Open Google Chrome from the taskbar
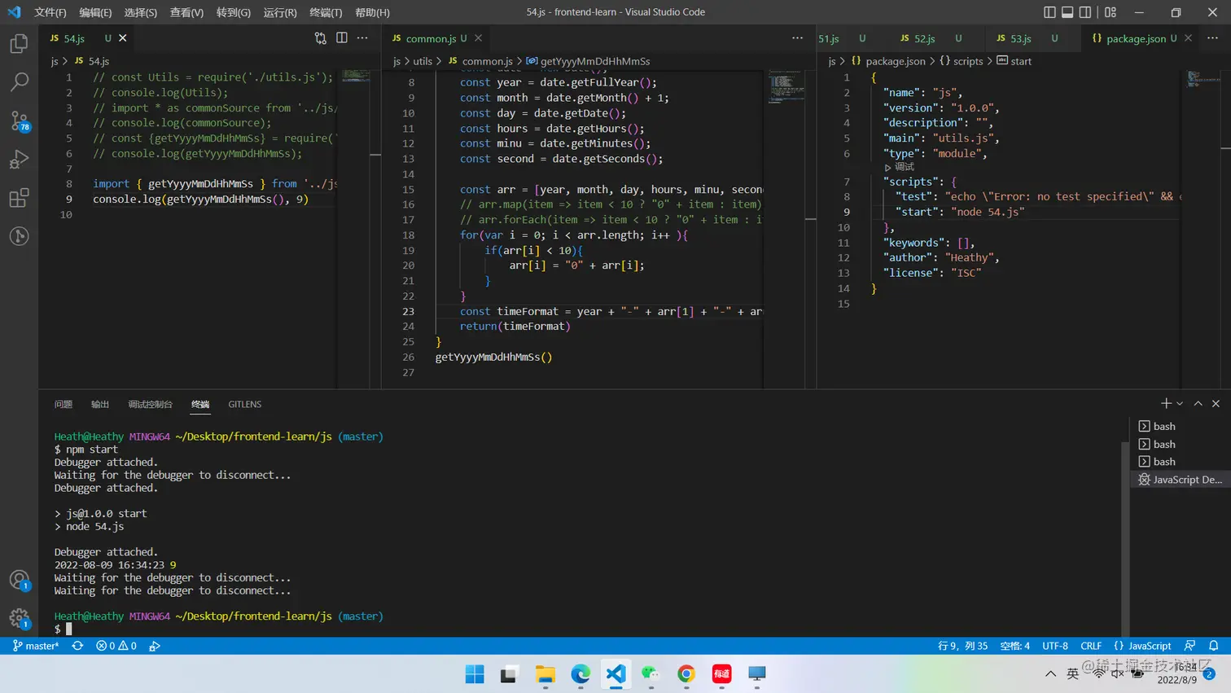1231x693 pixels. click(x=686, y=674)
